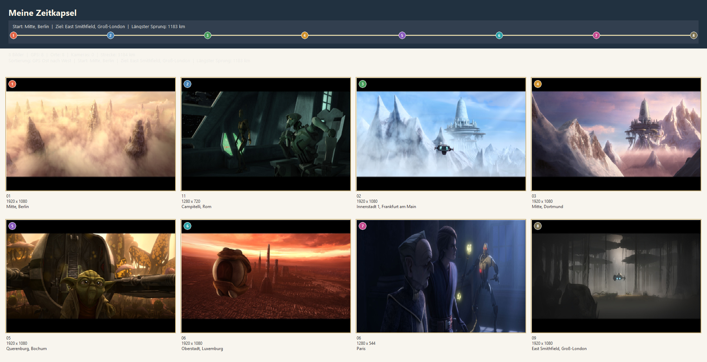
Task: Jump to final timeline marker 8
Action: pos(694,35)
